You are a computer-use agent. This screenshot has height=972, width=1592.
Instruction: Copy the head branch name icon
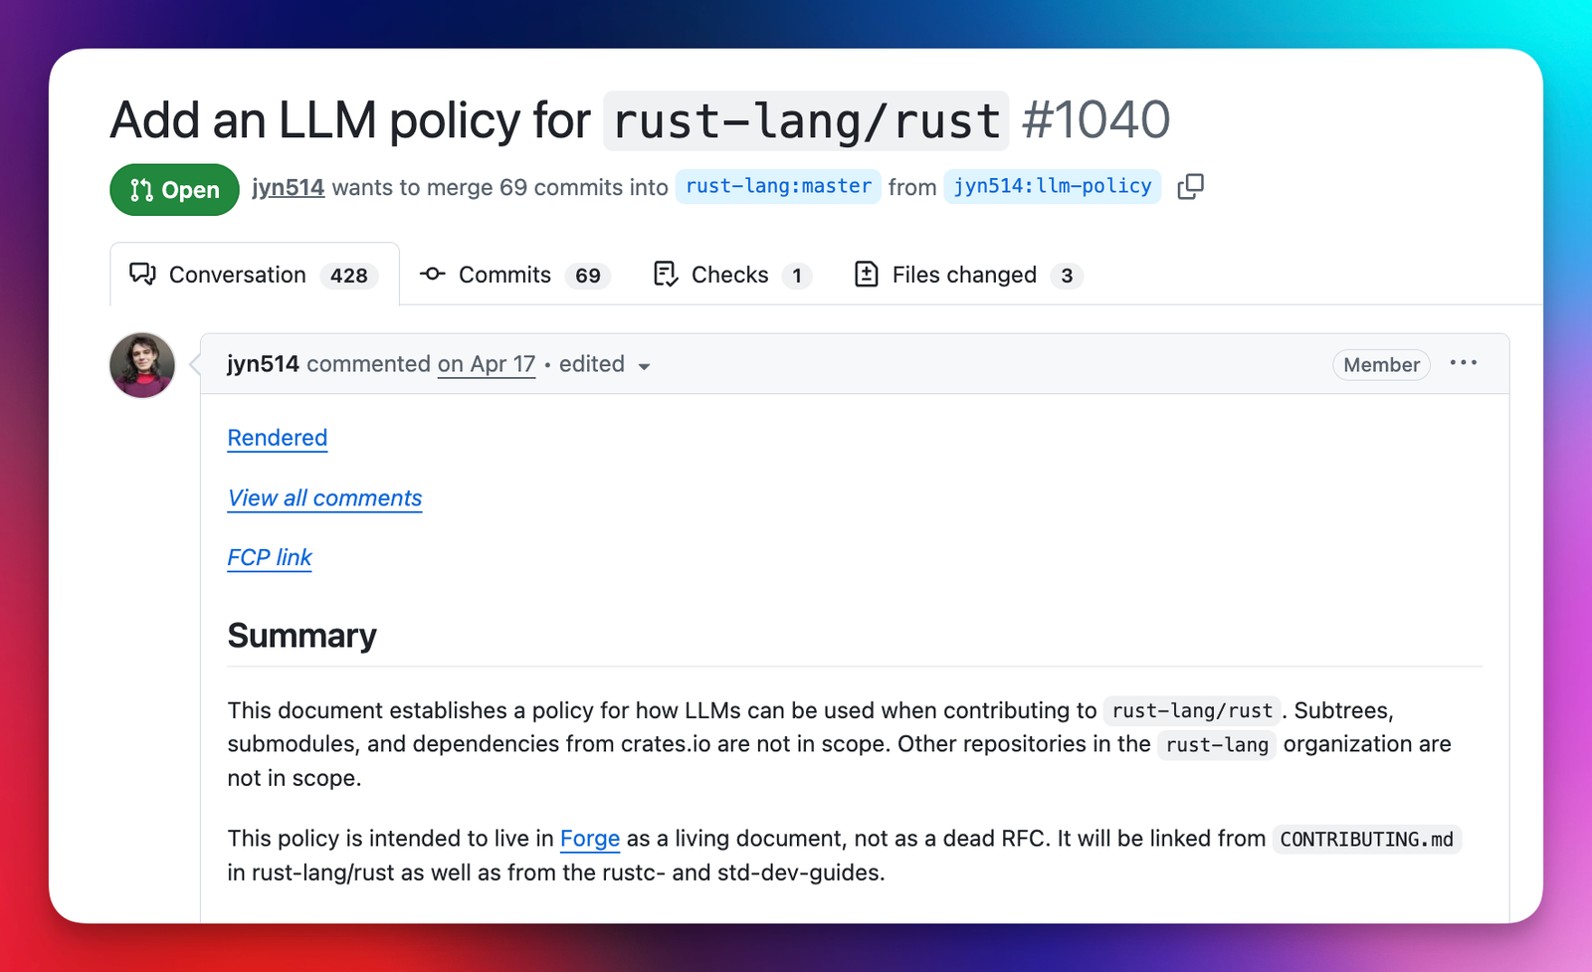1190,186
